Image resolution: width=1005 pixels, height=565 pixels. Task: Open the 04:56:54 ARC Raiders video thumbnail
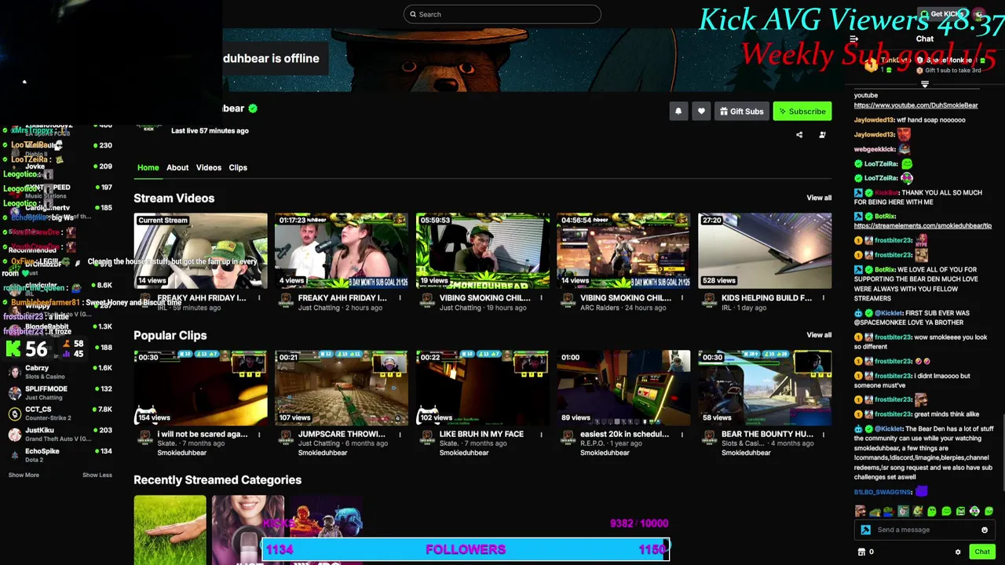(x=623, y=250)
